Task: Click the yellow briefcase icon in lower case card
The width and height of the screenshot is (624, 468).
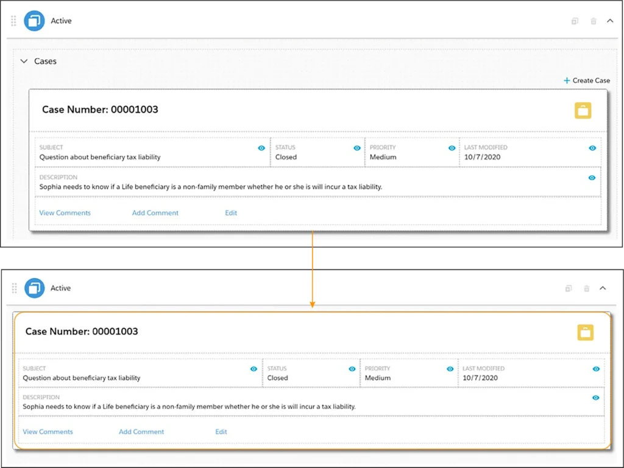Action: (586, 332)
